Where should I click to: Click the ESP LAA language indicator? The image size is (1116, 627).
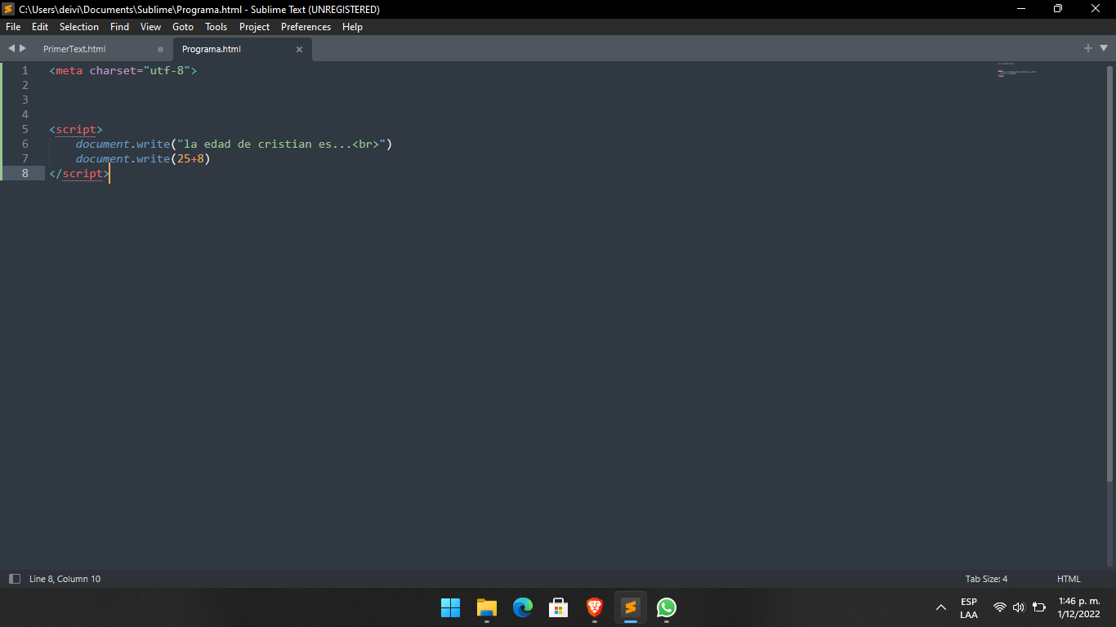(x=969, y=608)
